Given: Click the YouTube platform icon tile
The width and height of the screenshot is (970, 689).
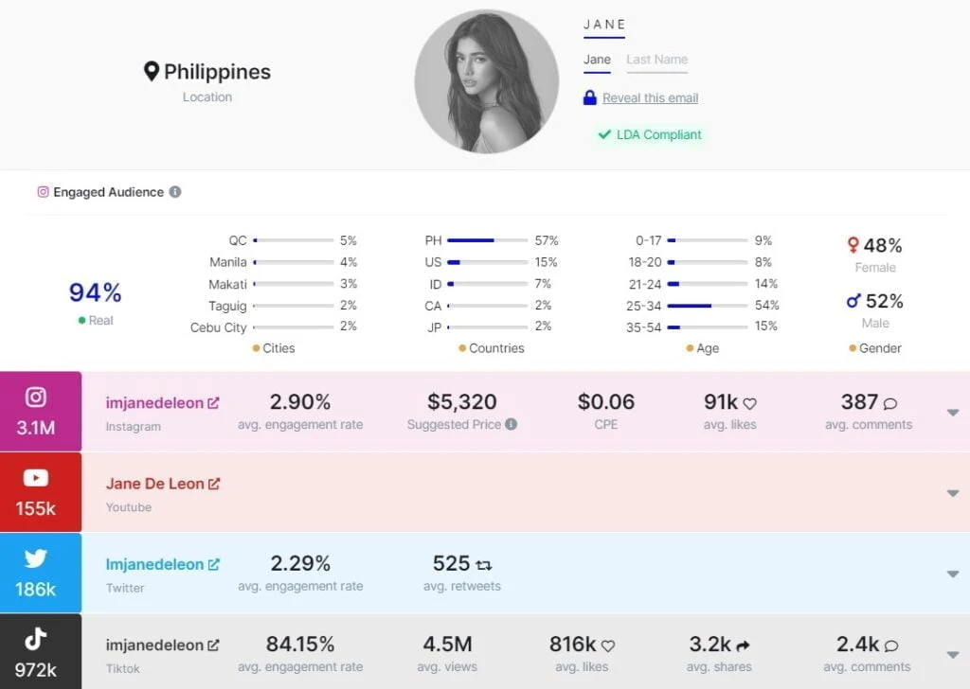Looking at the screenshot, I should point(36,492).
